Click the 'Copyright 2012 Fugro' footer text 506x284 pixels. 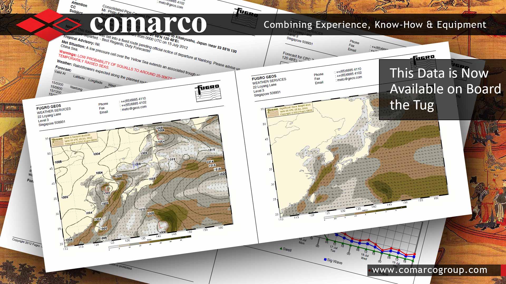[26, 242]
